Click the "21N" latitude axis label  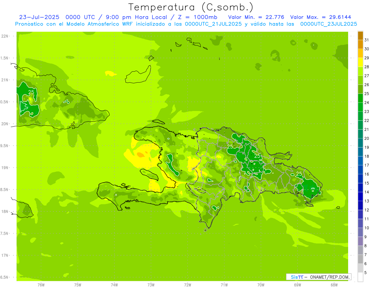(5, 80)
